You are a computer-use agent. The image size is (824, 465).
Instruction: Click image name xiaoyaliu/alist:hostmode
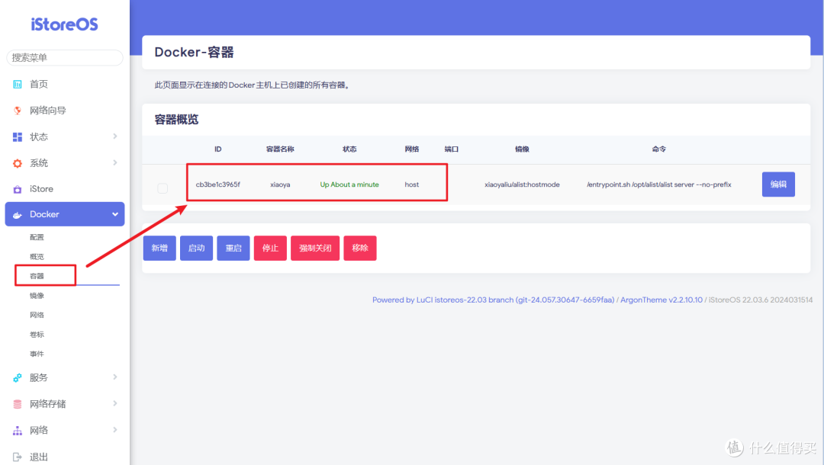(x=522, y=184)
